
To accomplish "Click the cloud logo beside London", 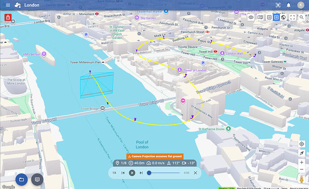I will pos(18,5).
